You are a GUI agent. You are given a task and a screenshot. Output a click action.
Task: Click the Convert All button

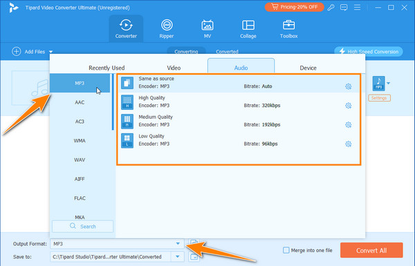[371, 250]
